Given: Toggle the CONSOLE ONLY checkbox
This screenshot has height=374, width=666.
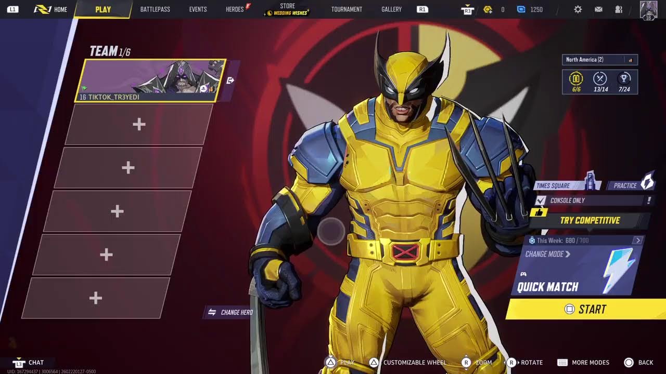Looking at the screenshot, I should tap(541, 201).
